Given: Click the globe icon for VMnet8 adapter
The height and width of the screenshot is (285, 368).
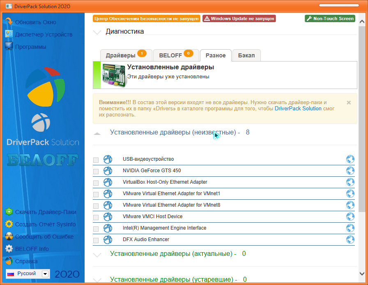Looking at the screenshot, I should coord(350,205).
